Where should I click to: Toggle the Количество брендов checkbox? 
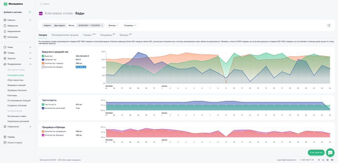[43, 135]
